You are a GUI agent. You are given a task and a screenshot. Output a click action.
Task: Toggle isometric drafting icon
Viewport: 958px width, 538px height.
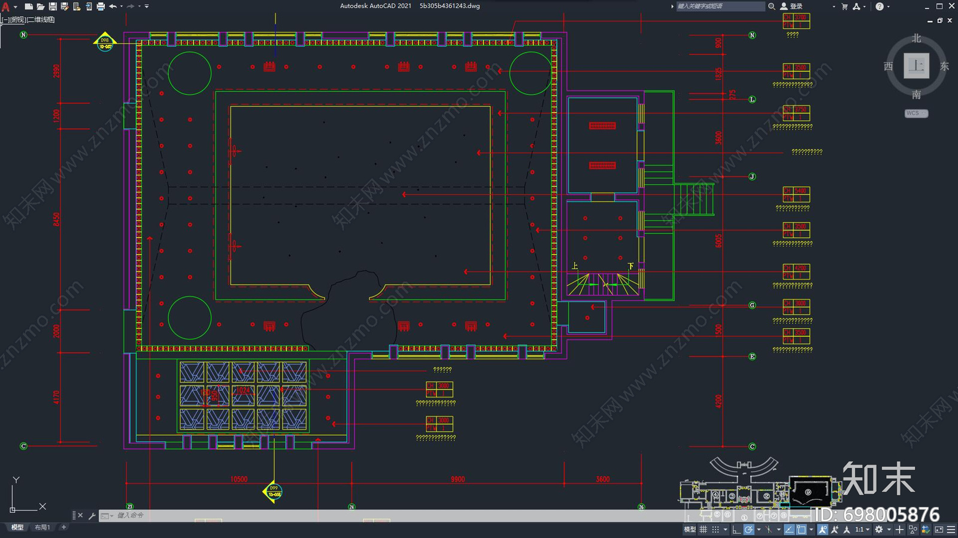click(769, 529)
